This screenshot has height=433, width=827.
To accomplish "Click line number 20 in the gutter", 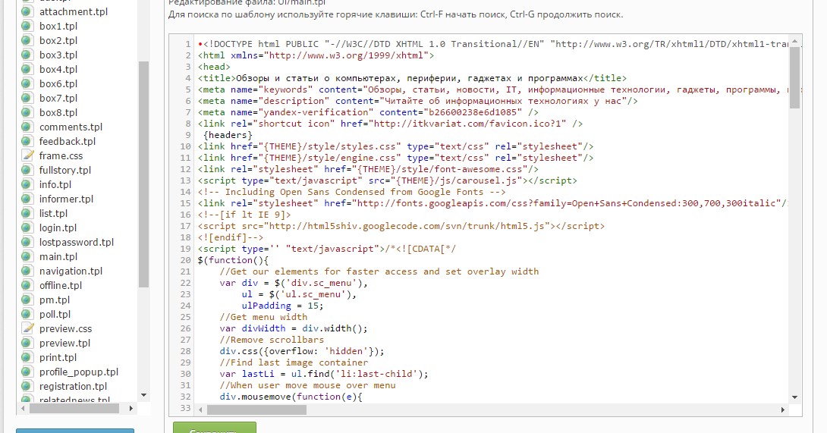I will pos(185,260).
